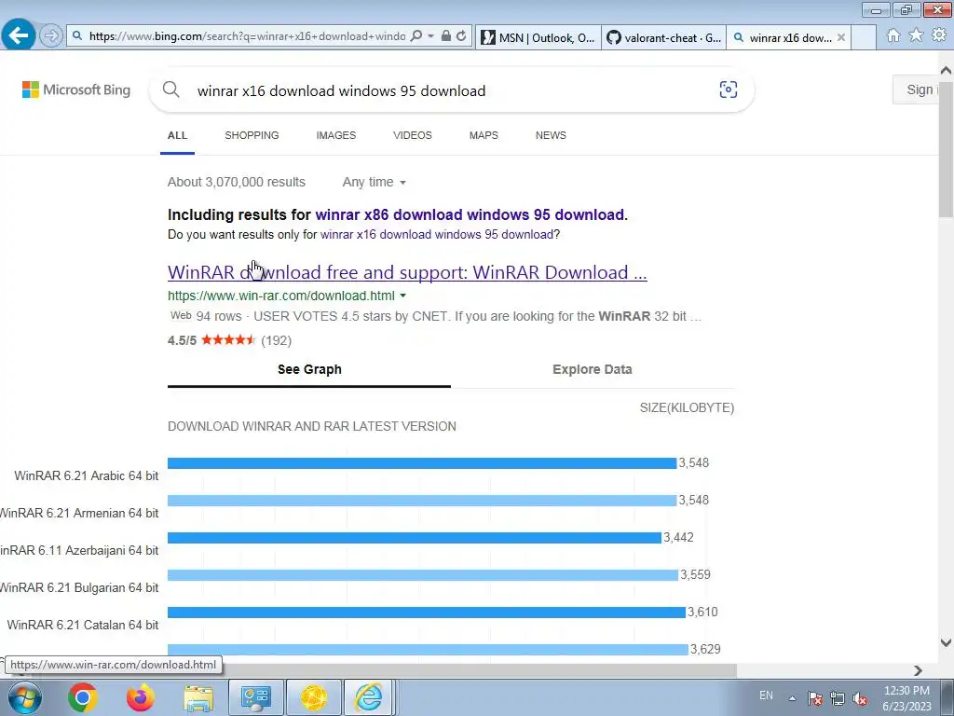Click the network connection tray icon
The width and height of the screenshot is (954, 716).
pyautogui.click(x=838, y=698)
